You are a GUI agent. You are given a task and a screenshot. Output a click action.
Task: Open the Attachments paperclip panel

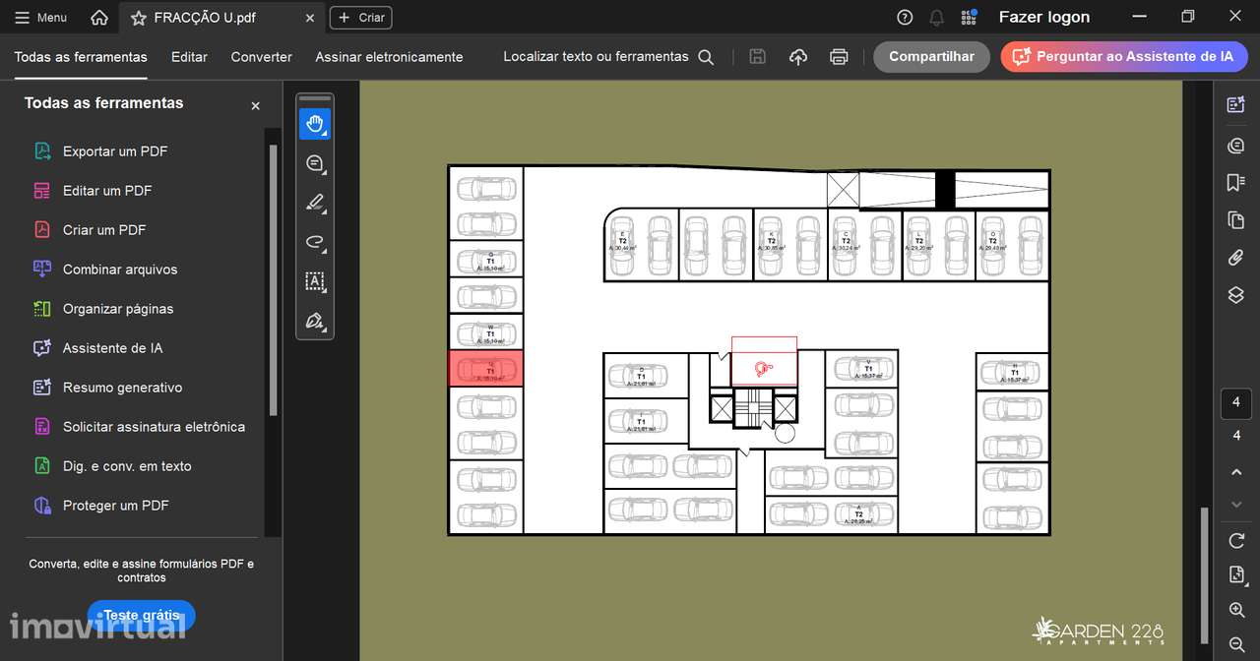click(x=1236, y=258)
